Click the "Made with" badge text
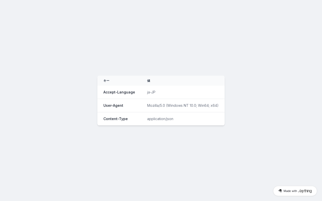322x201 pixels. [290, 191]
